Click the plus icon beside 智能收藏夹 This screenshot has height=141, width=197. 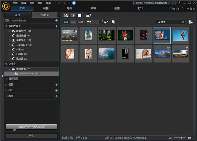pyautogui.click(x=56, y=26)
